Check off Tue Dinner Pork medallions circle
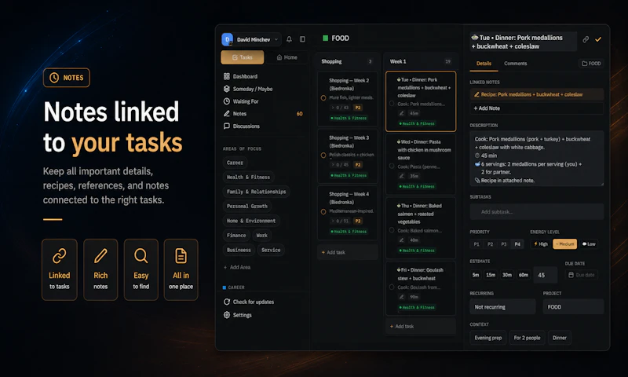The image size is (628, 377). point(392,104)
